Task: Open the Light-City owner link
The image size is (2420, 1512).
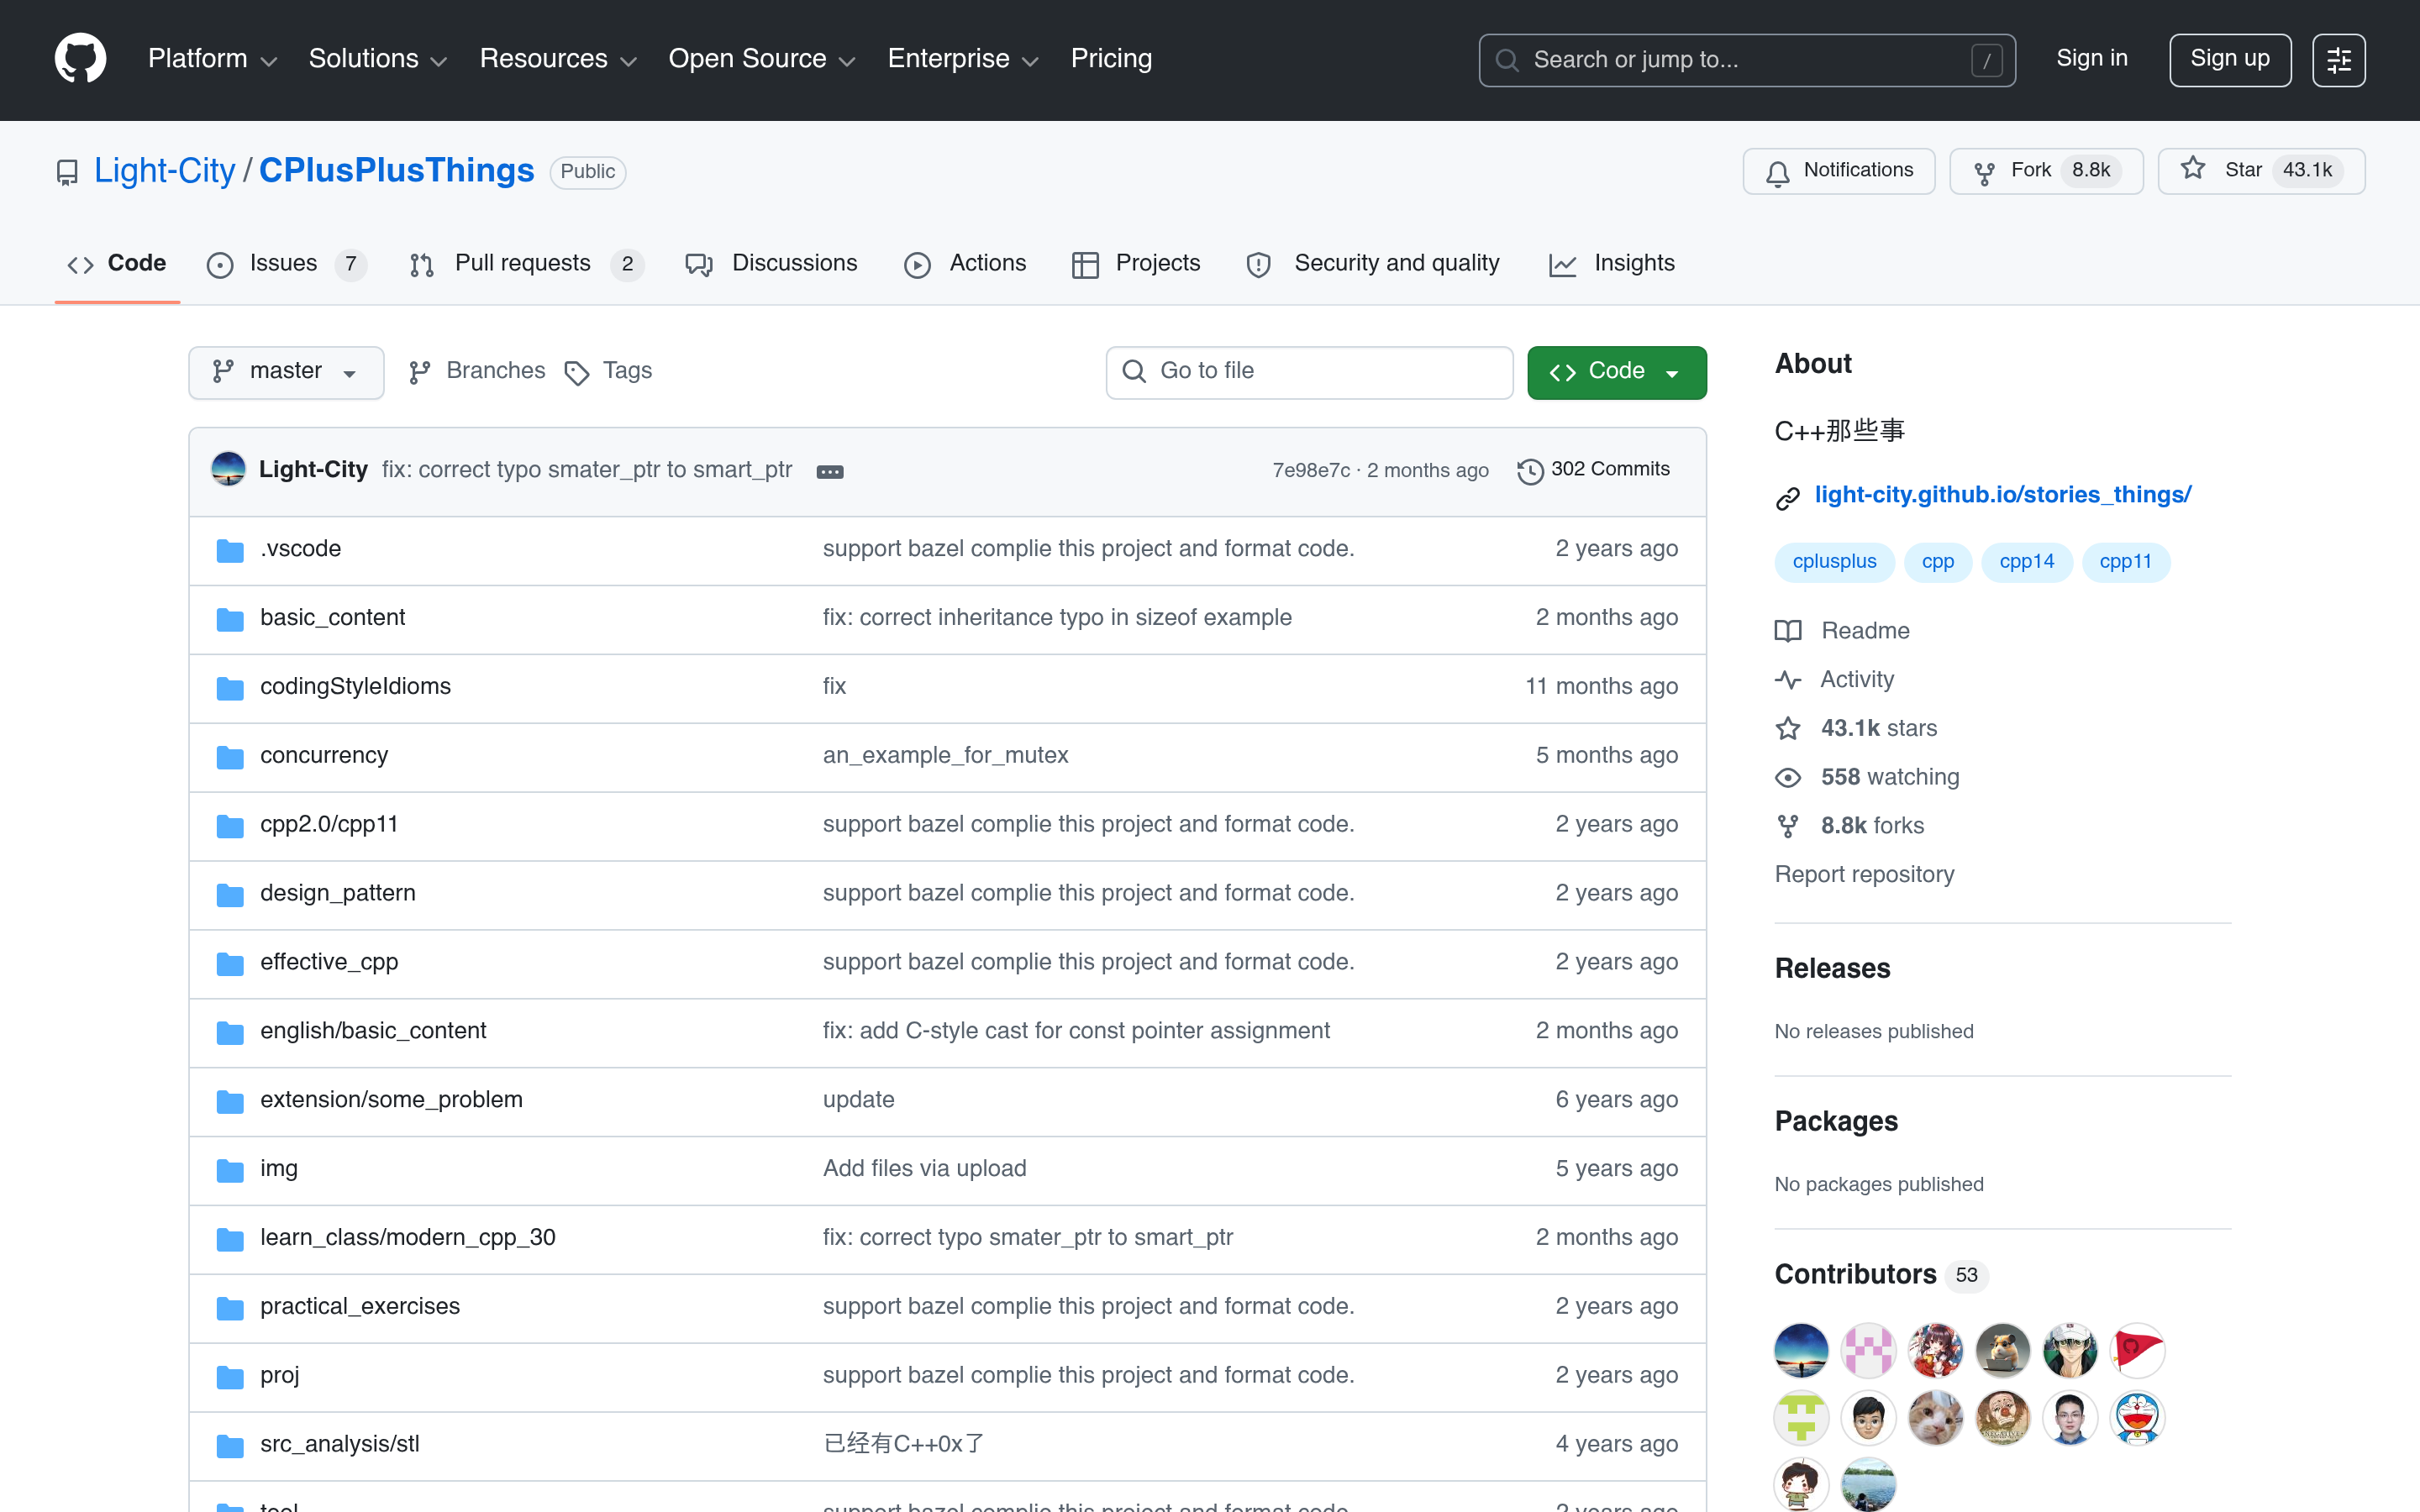Action: (164, 171)
